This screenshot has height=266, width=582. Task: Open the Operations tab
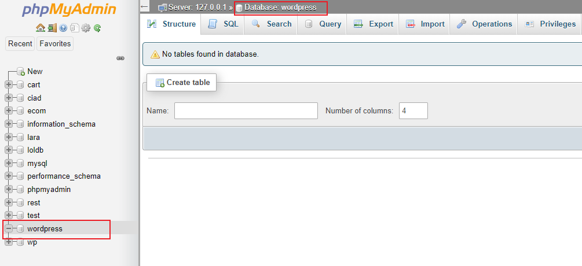tap(484, 24)
